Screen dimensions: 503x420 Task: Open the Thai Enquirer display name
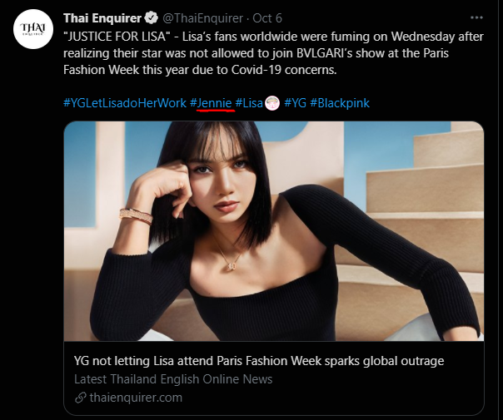(x=103, y=17)
